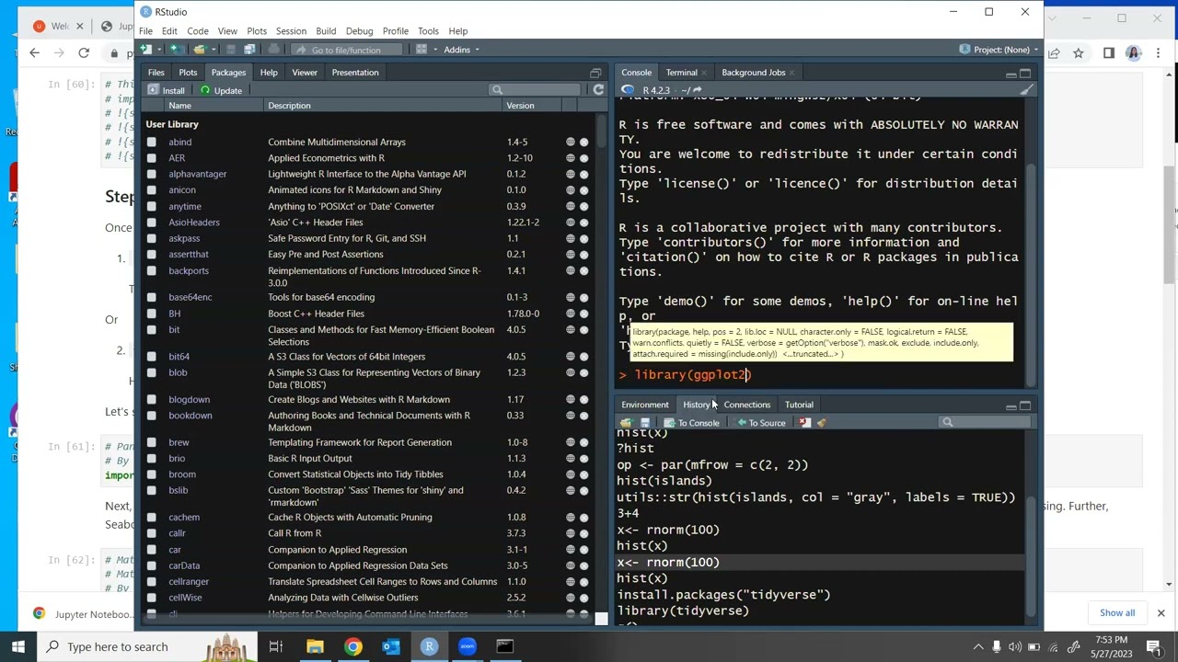Open Outlook from the taskbar
Viewport: 1178px width, 662px height.
[391, 646]
